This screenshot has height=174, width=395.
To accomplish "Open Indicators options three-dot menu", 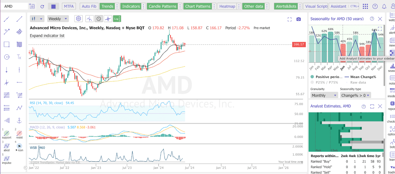I will pyautogui.click(x=143, y=6).
